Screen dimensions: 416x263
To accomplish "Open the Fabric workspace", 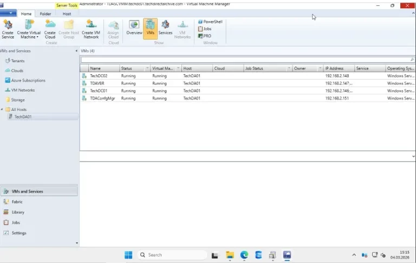I will (x=39, y=202).
